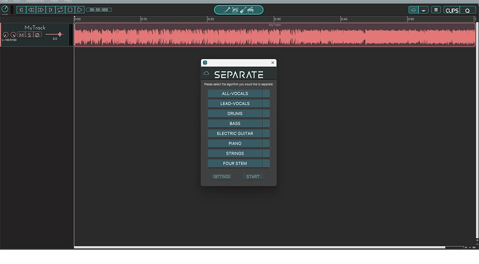Click the left pan knob of MyTrack
479x264 pixels.
click(5, 35)
